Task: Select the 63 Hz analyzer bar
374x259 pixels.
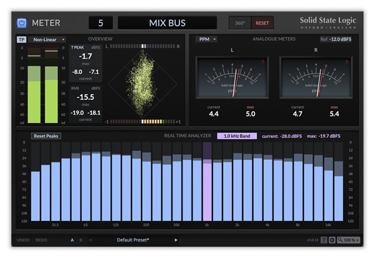Action: coord(86,182)
